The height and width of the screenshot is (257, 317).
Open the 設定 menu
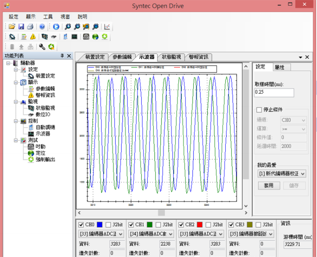pyautogui.click(x=14, y=17)
